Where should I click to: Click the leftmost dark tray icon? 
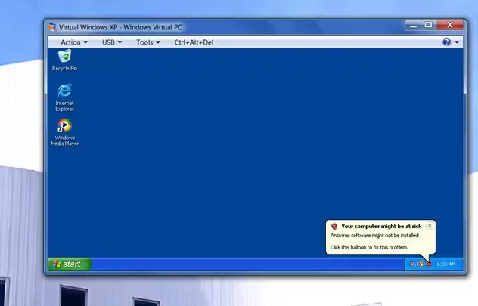412,264
